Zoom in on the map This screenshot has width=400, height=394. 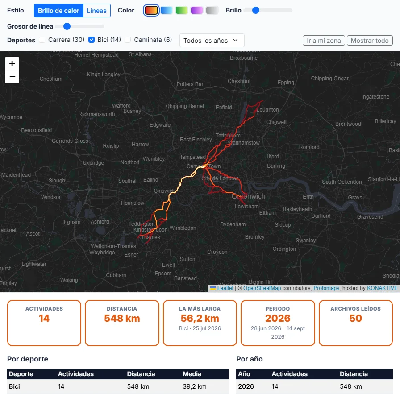pos(12,63)
